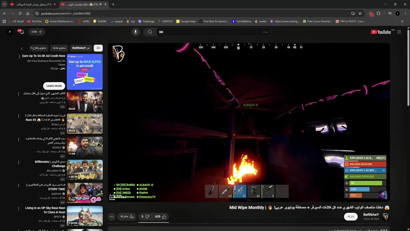Click the youtube.com address bar

(x=192, y=13)
